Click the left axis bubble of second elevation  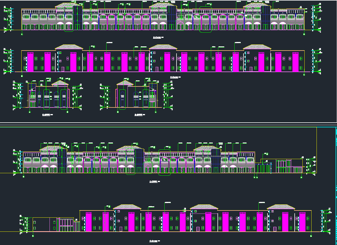(22, 75)
